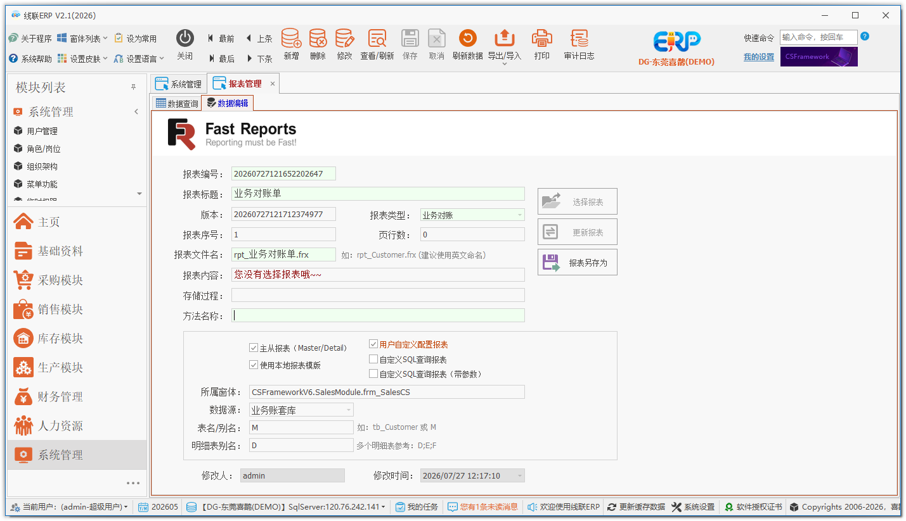The image size is (906, 521).
Task: Click the navigation pane overflow dots
Action: 133,483
